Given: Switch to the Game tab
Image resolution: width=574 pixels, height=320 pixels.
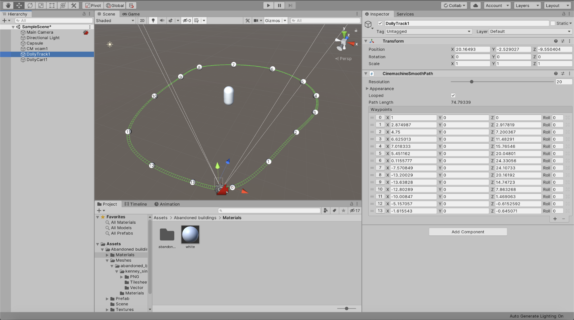Looking at the screenshot, I should point(131,14).
